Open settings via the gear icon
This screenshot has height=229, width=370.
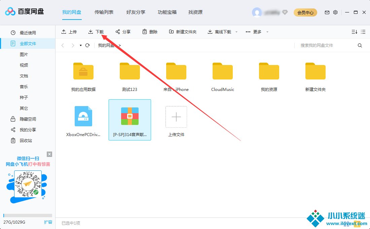(x=335, y=12)
